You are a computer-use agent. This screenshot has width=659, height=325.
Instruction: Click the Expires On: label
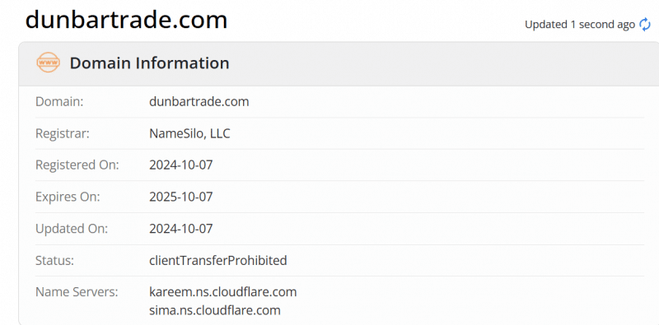click(x=68, y=197)
